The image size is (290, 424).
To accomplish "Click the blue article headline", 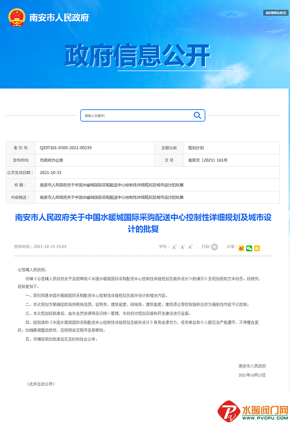I will tap(143, 223).
